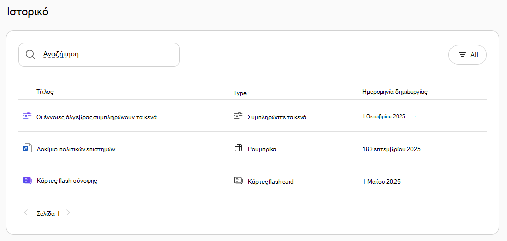
Task: Click the Ιστορικό heading
Action: click(x=27, y=12)
